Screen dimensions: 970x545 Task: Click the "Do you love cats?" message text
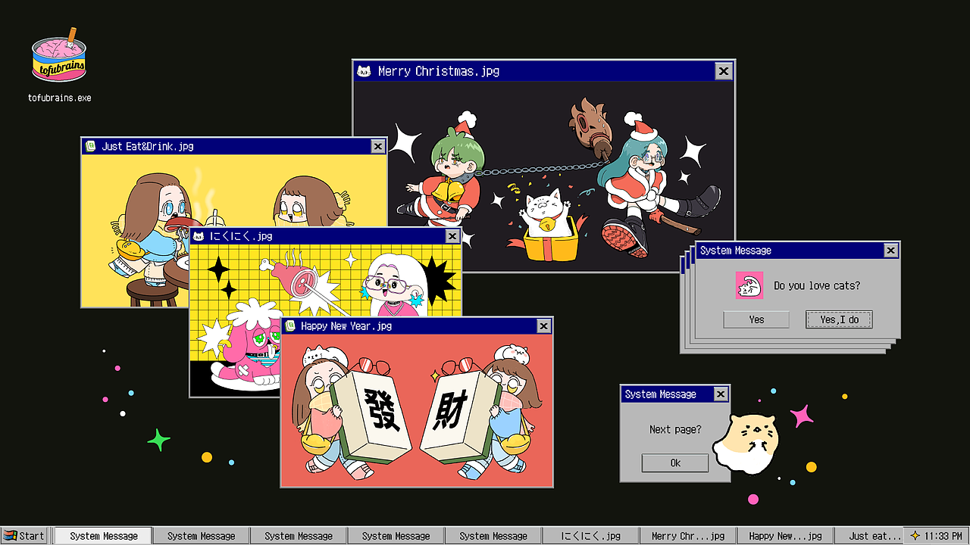pos(817,285)
